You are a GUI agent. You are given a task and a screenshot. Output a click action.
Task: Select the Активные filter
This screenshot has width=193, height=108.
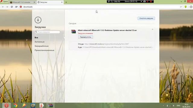(40, 42)
